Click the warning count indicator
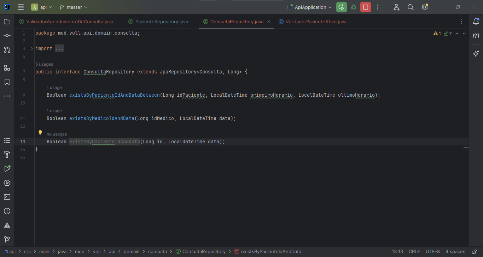 pyautogui.click(x=437, y=34)
